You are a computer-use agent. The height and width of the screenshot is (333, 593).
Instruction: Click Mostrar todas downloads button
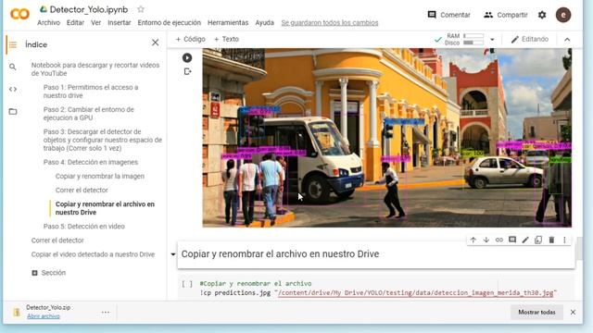536,313
